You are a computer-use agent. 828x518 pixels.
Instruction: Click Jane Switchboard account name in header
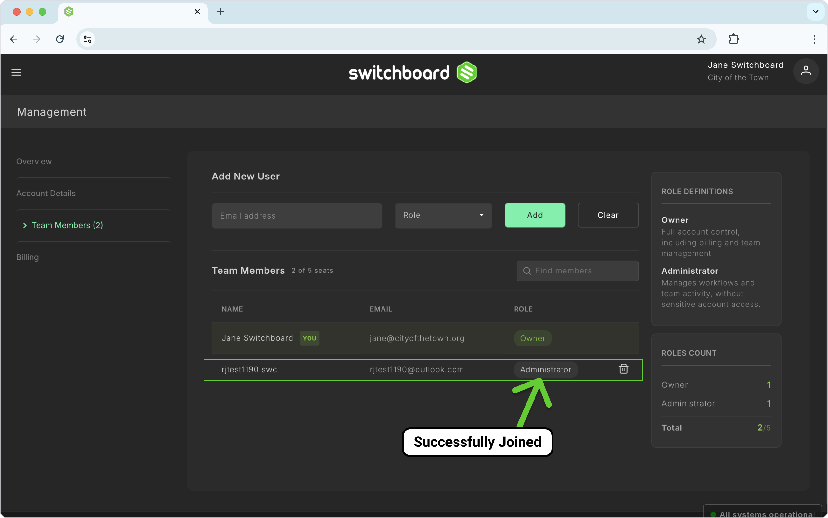pos(745,65)
